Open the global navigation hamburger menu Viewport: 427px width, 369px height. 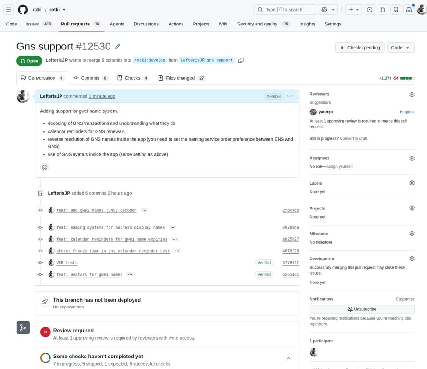[9, 10]
